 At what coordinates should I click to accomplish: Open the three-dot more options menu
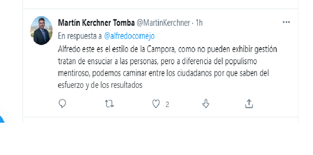point(286,22)
